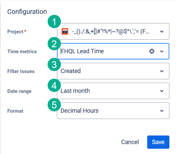The width and height of the screenshot is (176, 154).
Task: Click Save to apply the configuration
Action: coord(158,142)
